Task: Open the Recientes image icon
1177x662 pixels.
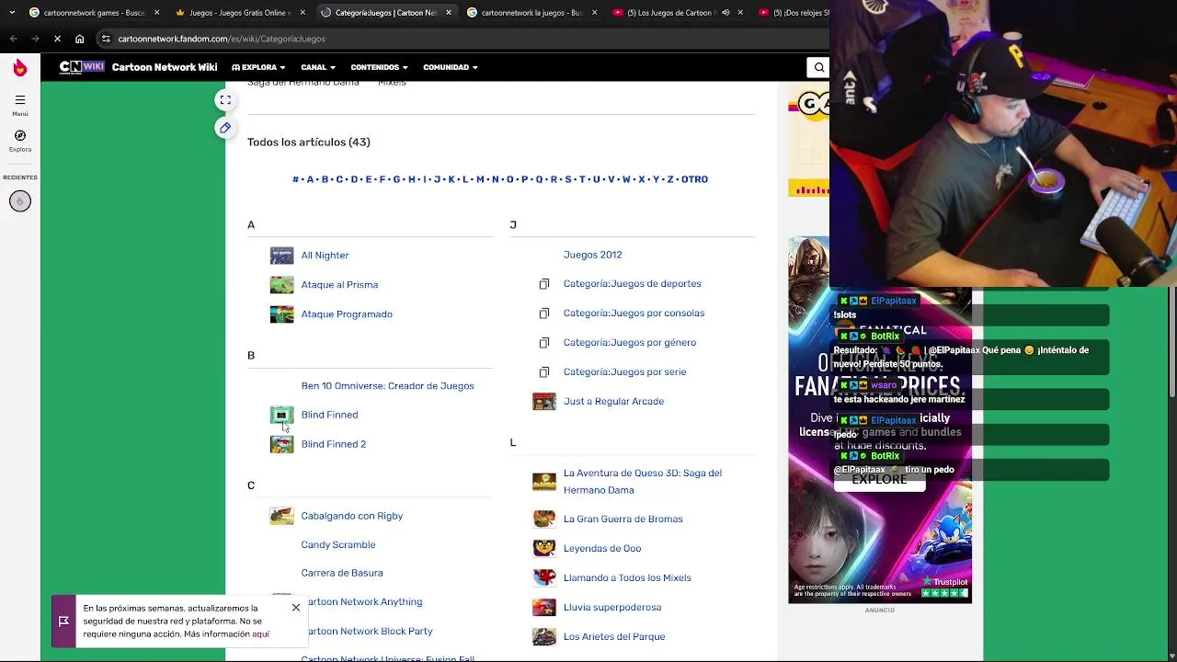Action: [x=19, y=201]
